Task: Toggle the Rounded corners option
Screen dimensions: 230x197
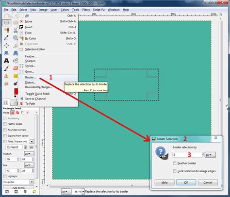Action: [x=5, y=130]
